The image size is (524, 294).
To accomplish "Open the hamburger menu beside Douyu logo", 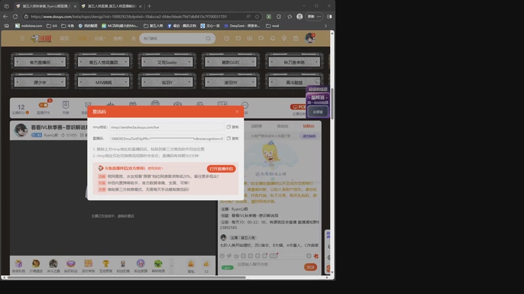I will pyautogui.click(x=22, y=39).
